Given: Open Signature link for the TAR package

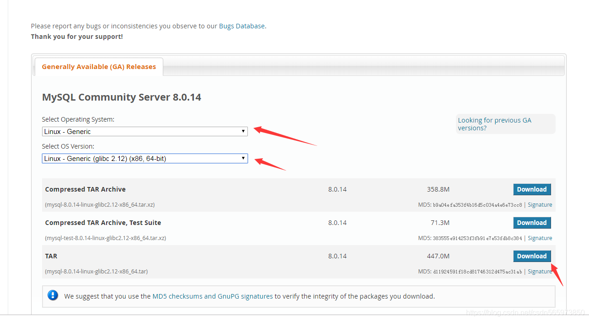Looking at the screenshot, I should coord(540,272).
